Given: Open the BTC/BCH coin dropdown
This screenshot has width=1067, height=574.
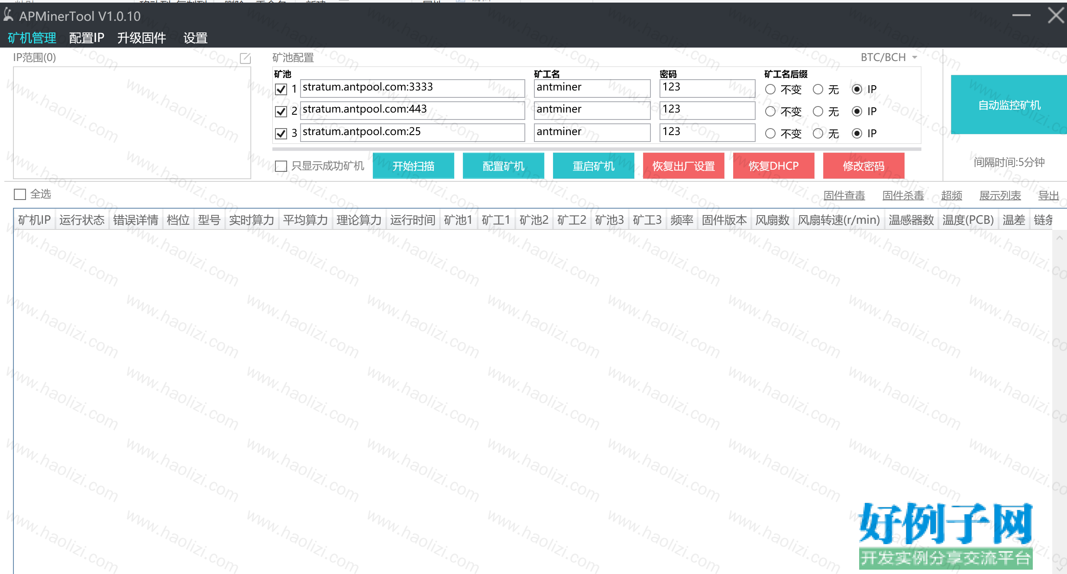Looking at the screenshot, I should [889, 58].
